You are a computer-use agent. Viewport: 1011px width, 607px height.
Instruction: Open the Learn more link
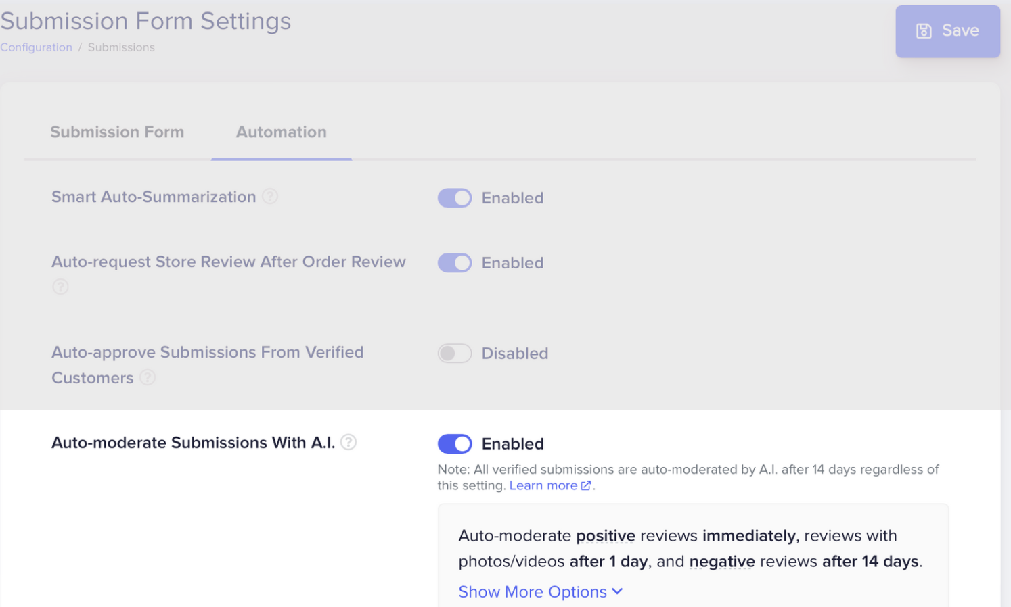click(544, 485)
